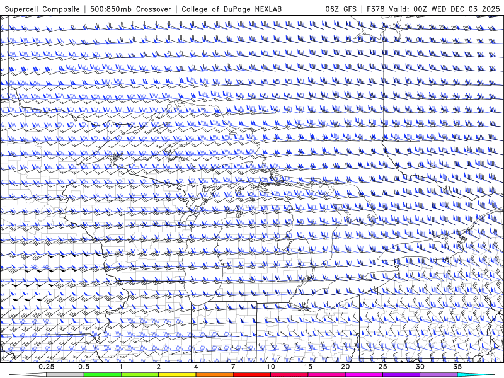Pick the red 7–10 legend segment
Screen dimensions: 504x378
251,375
